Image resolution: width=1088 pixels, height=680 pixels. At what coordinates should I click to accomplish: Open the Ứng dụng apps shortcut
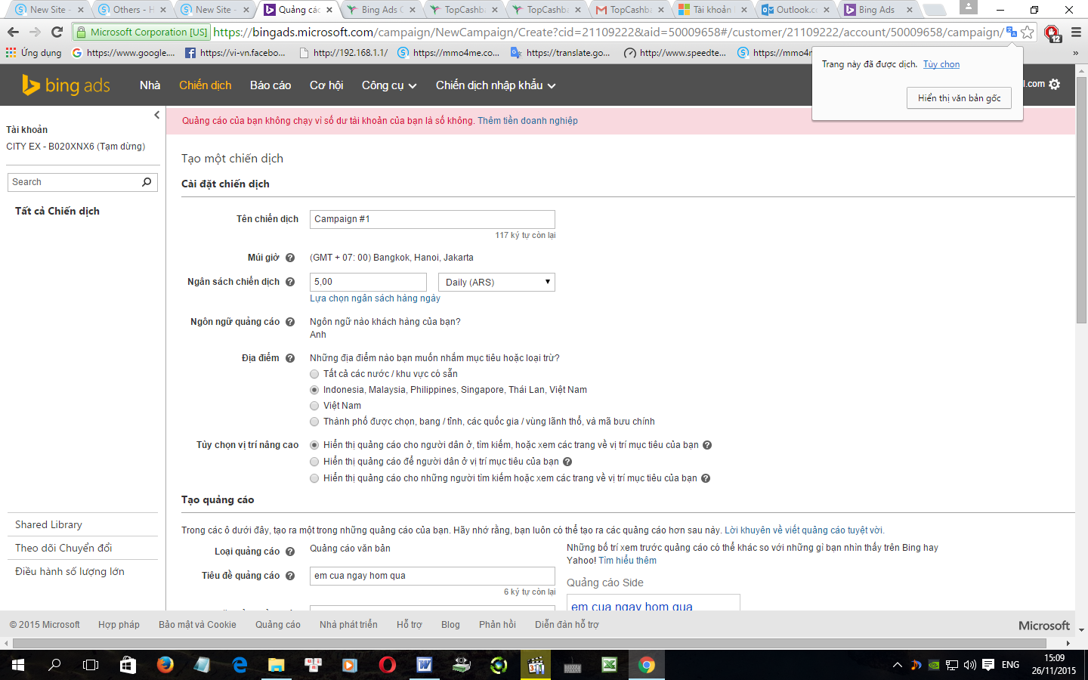point(33,53)
